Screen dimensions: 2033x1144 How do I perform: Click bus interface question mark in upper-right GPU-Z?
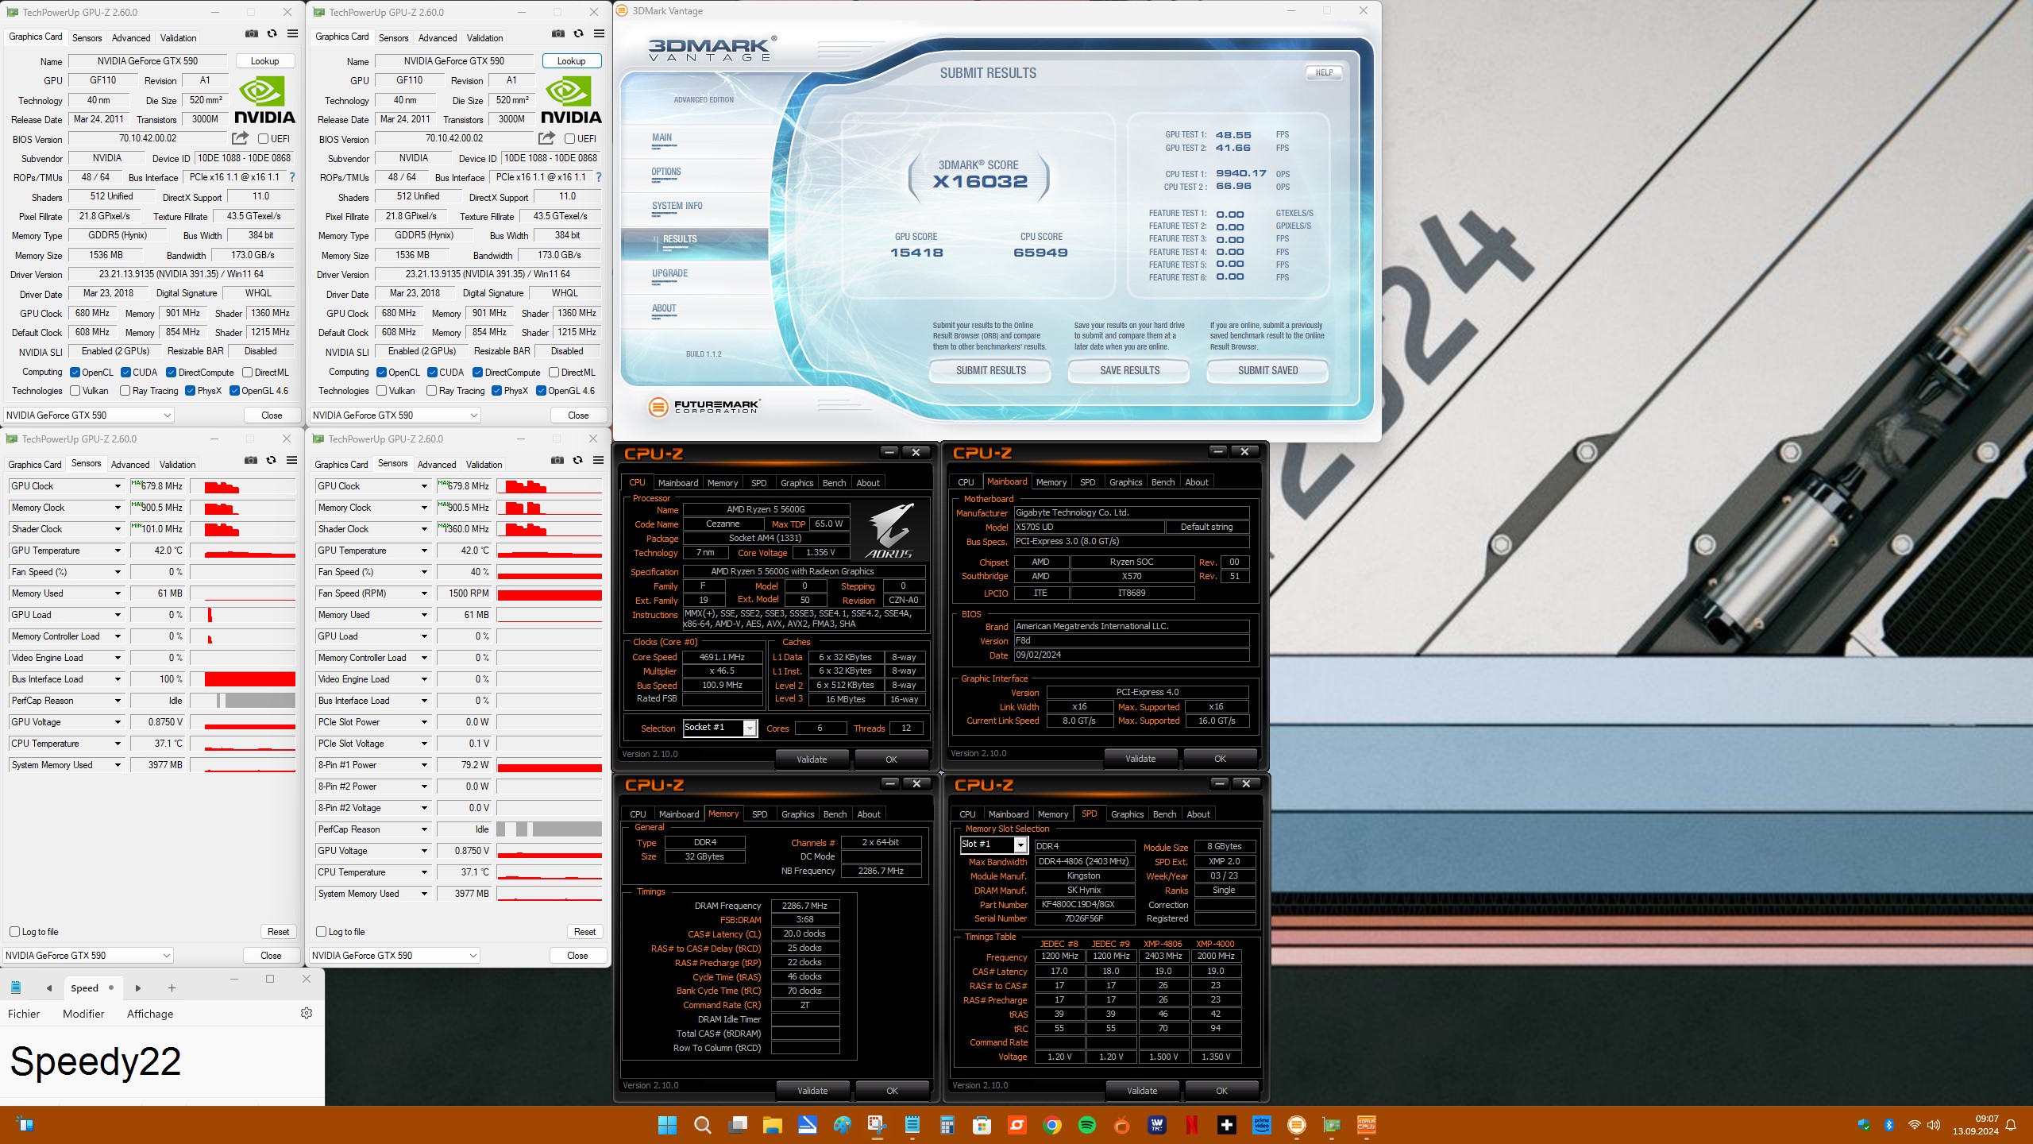(599, 177)
